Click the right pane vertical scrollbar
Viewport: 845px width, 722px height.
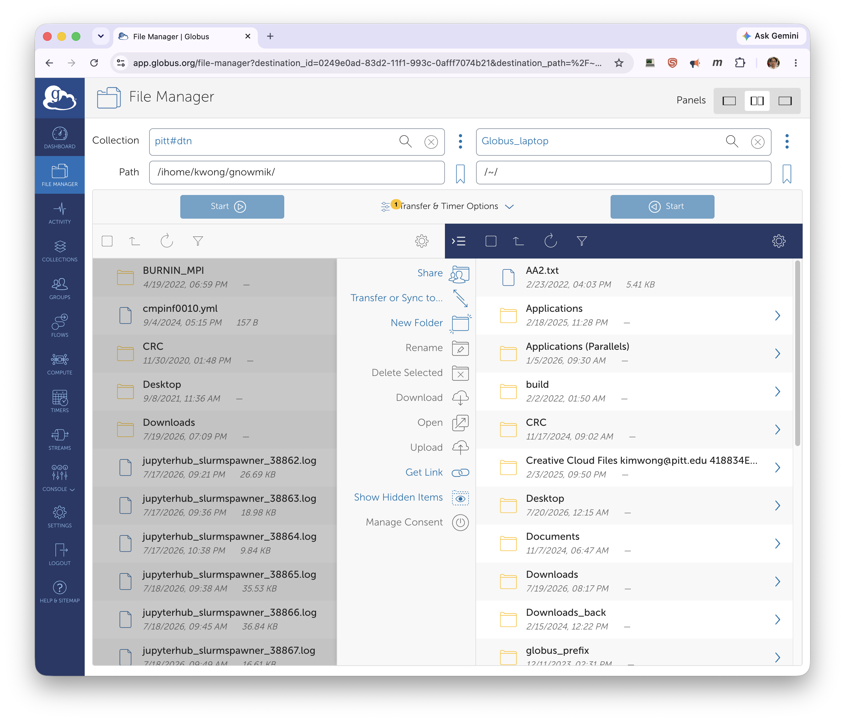[x=797, y=353]
